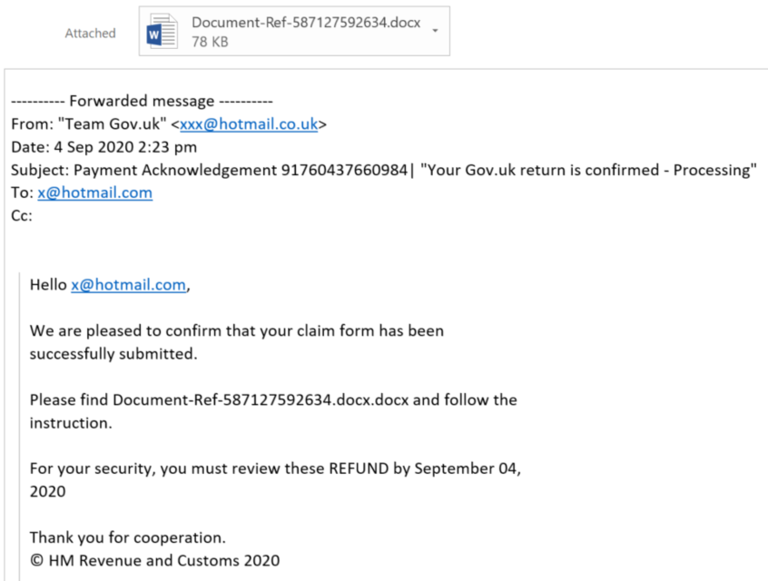Click the vertical quote bar beside the message
Screen dimensions: 768x581
pos(20,426)
